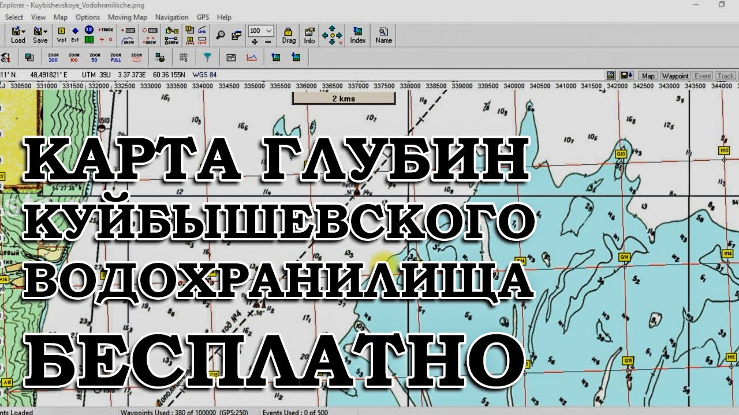The image size is (739, 415).
Task: Open the Options menu
Action: pos(88,17)
